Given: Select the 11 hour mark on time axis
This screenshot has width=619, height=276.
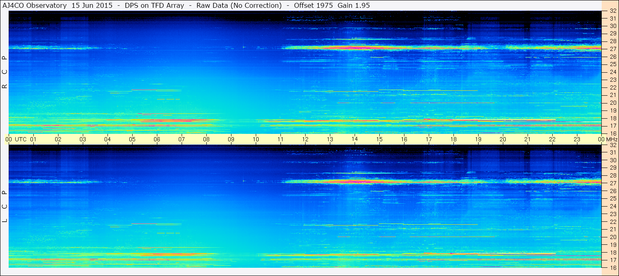Looking at the screenshot, I should pyautogui.click(x=280, y=139).
